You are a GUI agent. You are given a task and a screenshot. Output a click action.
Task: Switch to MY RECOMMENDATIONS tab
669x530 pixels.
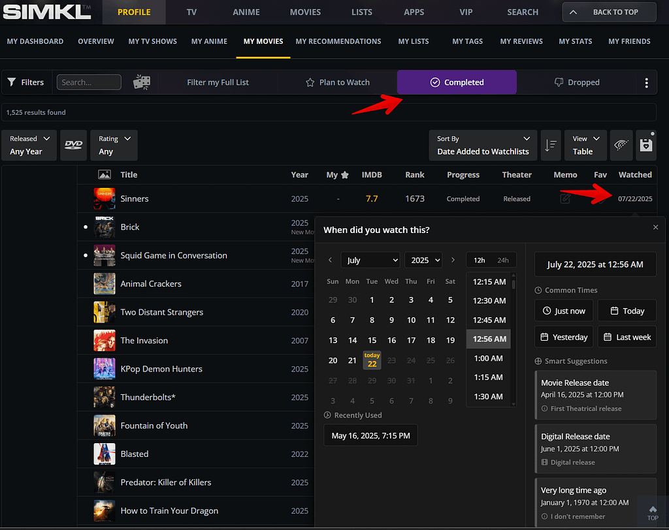click(338, 41)
